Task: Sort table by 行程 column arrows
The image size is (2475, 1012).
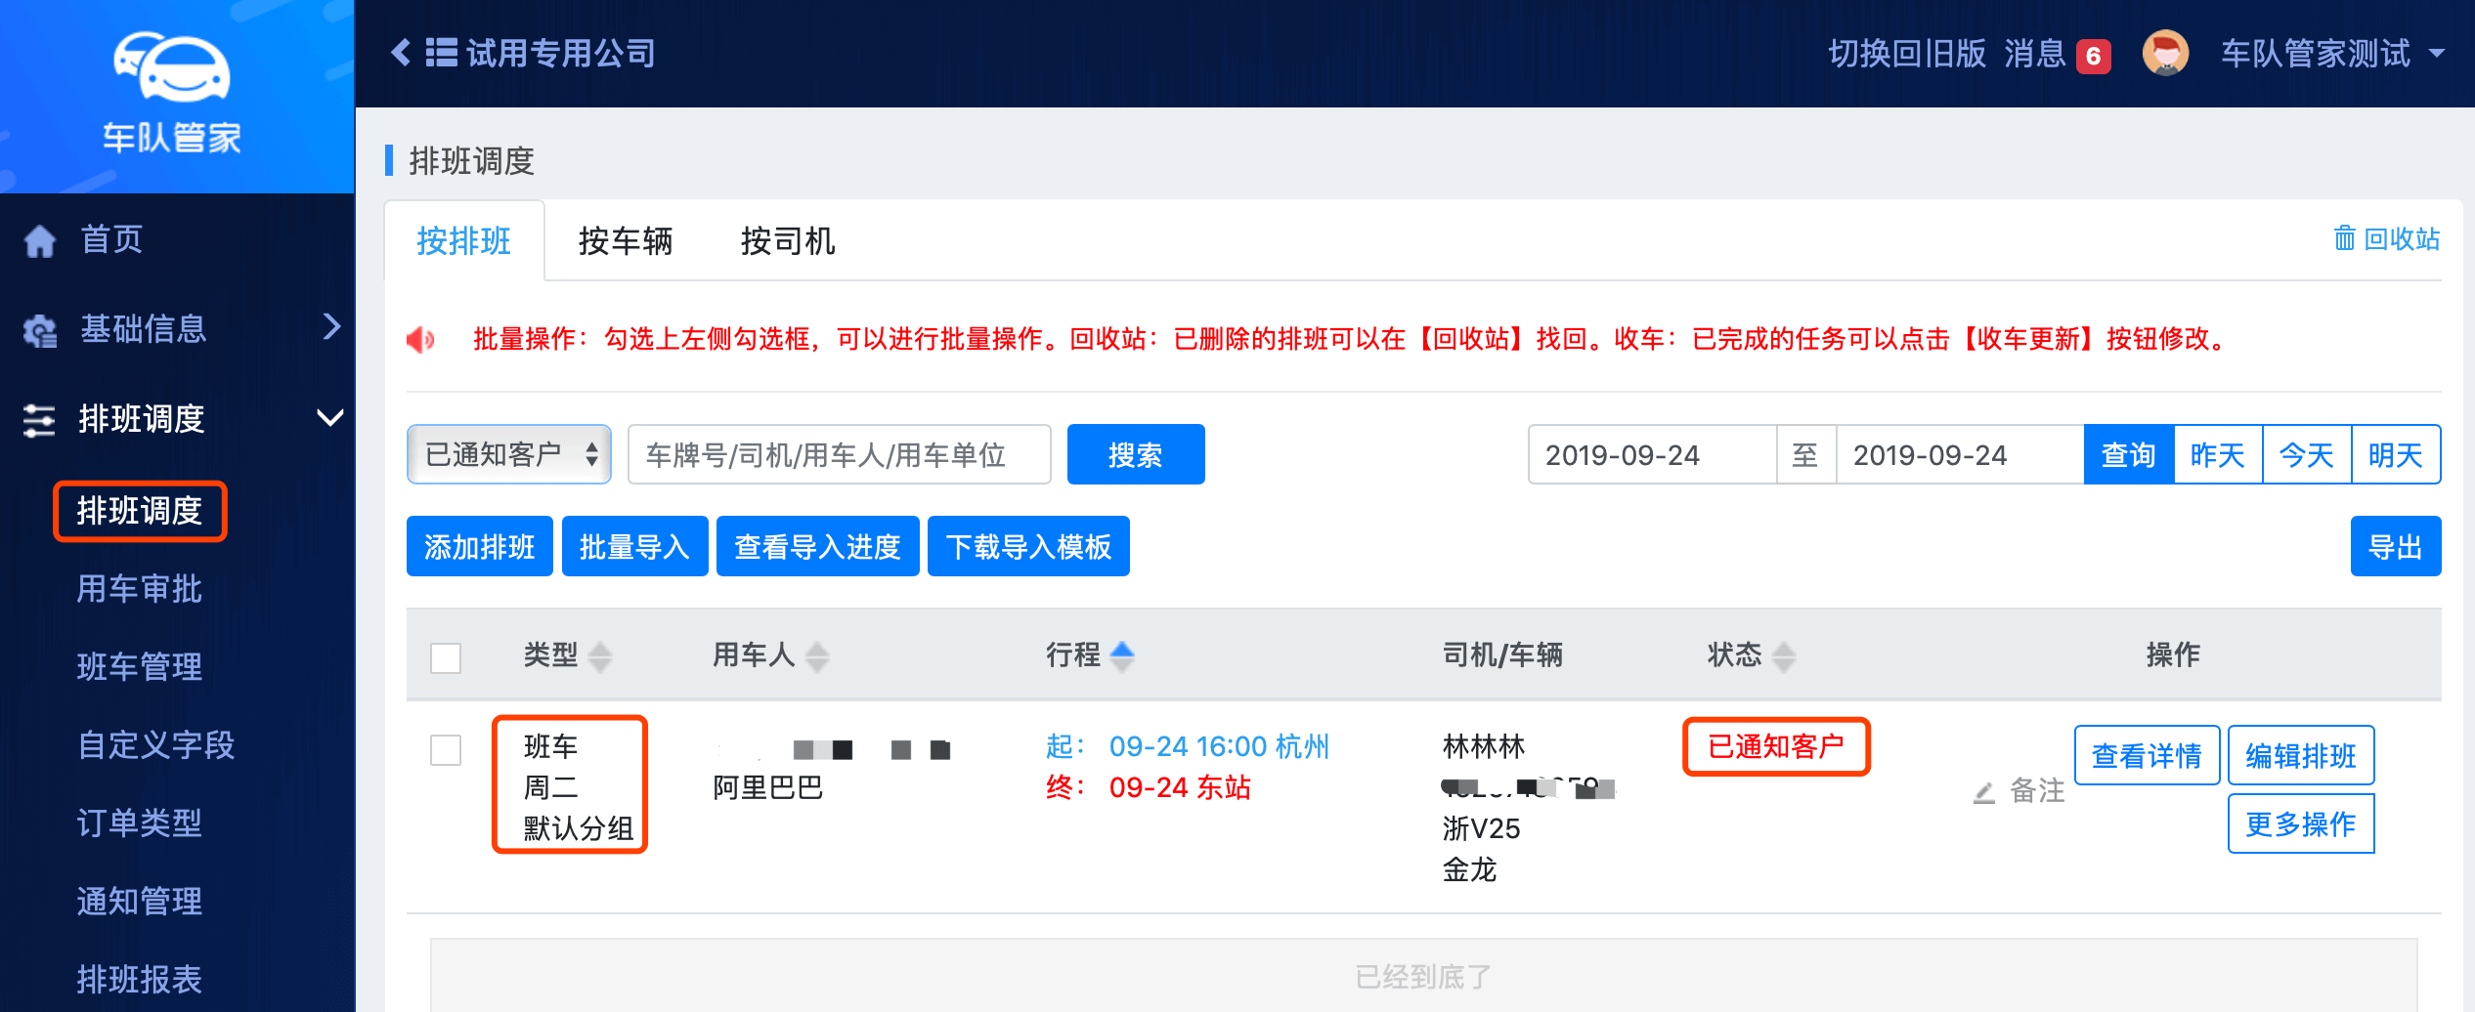Action: (x=1122, y=655)
